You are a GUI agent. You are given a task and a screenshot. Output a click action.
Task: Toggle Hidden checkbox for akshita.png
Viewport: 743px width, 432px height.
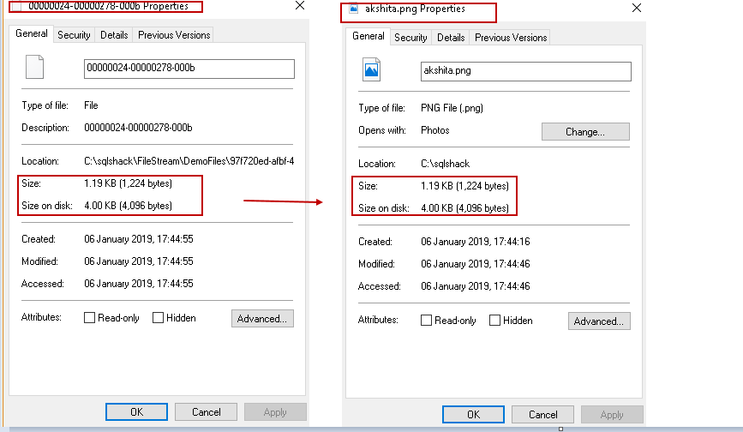[x=494, y=321]
